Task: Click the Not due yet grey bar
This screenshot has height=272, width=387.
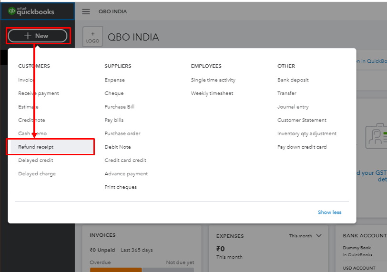Action: (x=168, y=270)
